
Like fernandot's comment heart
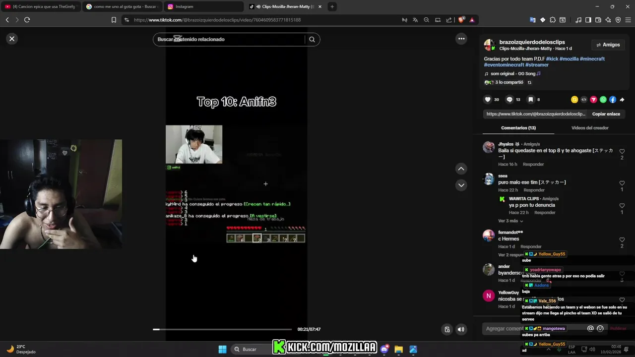(x=622, y=239)
